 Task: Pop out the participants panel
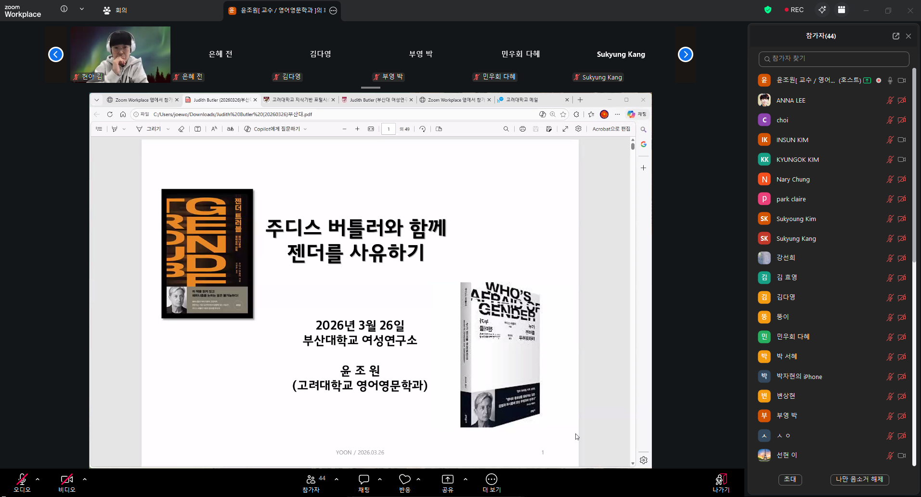pos(895,36)
